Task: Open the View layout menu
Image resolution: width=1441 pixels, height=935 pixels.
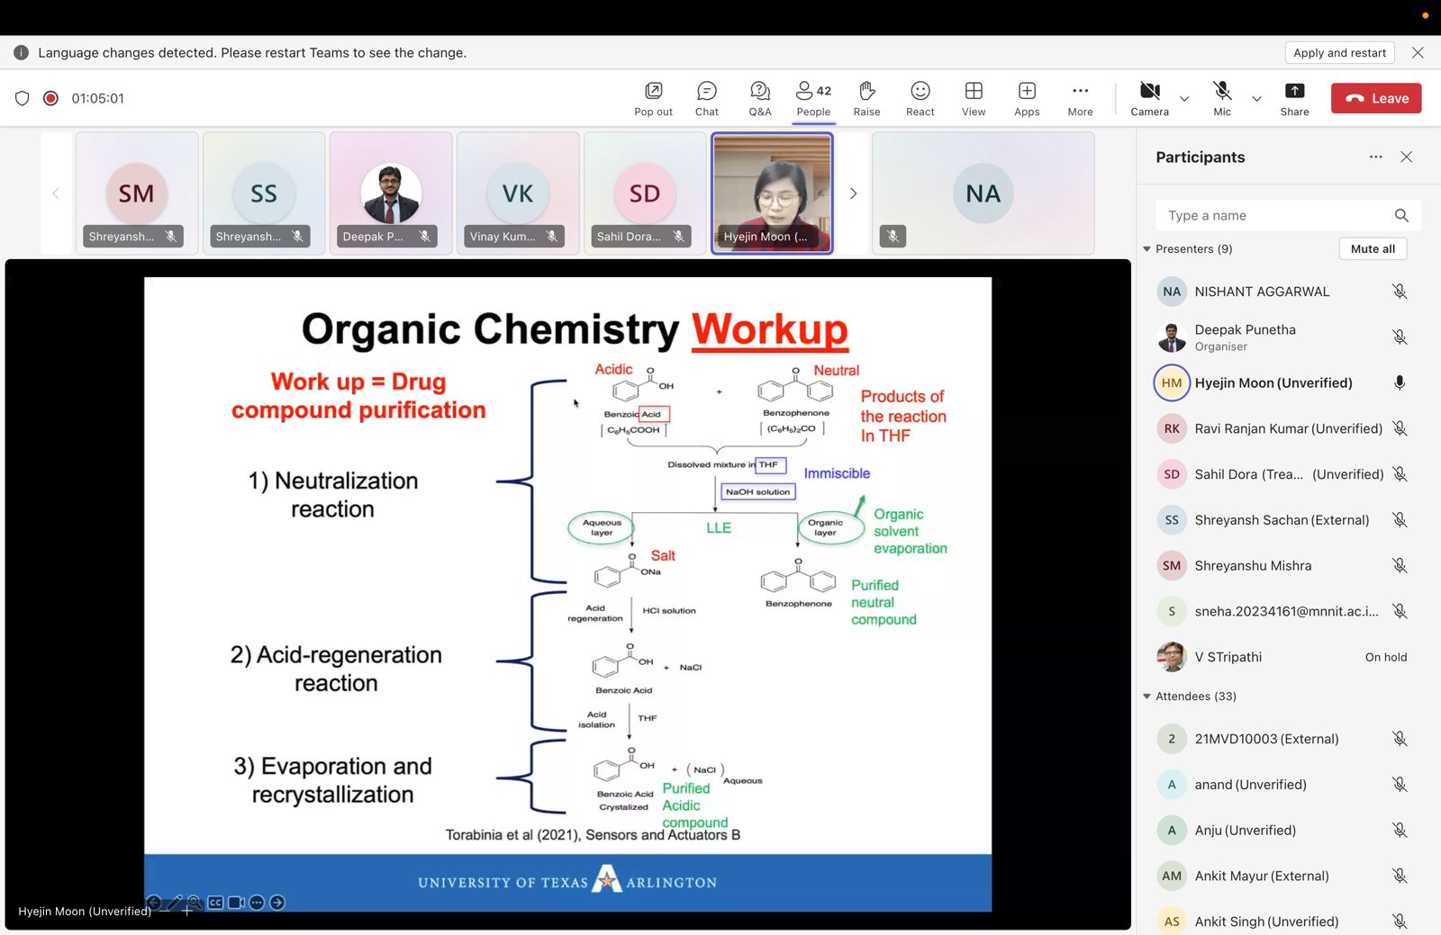Action: [973, 98]
